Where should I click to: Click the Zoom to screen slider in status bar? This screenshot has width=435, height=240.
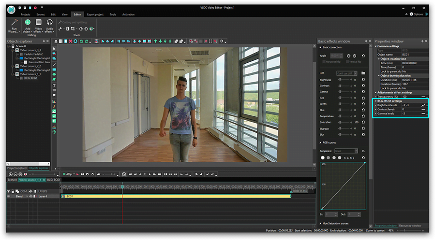[x=410, y=230]
